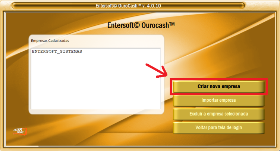Choose Excluir a empresa selecionada
The image size is (280, 151).
click(218, 114)
